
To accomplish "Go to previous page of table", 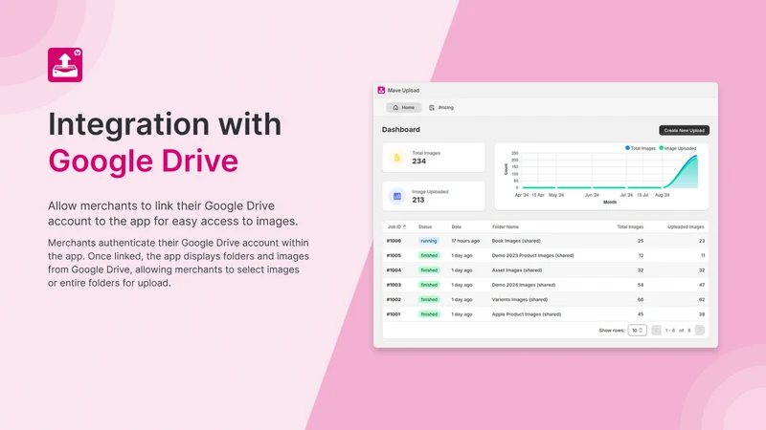I will pyautogui.click(x=656, y=330).
